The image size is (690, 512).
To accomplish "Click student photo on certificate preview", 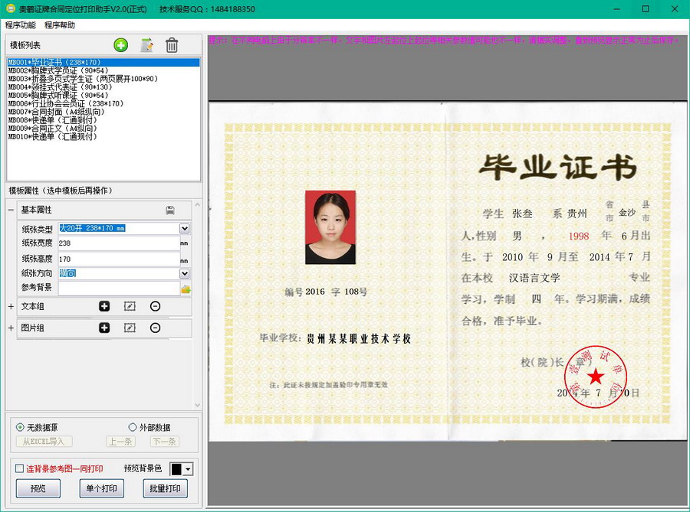I will (330, 227).
